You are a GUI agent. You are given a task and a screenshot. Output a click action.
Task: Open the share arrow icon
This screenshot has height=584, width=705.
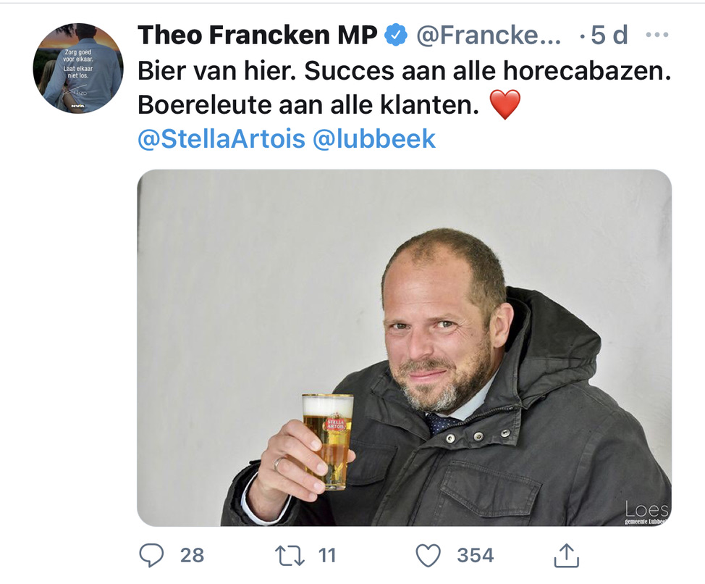coord(567,556)
